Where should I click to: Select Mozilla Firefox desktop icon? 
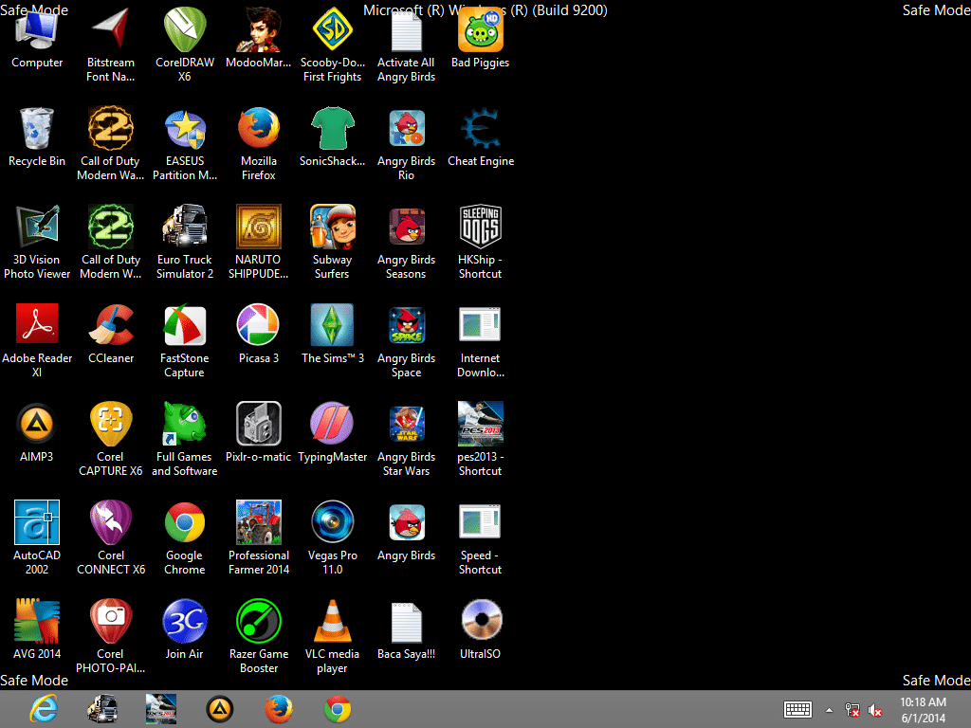tap(258, 128)
